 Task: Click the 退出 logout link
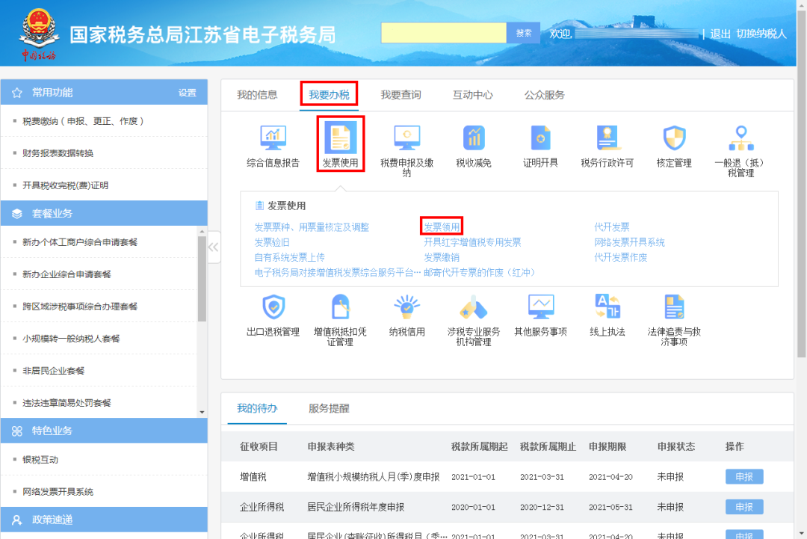pyautogui.click(x=720, y=34)
